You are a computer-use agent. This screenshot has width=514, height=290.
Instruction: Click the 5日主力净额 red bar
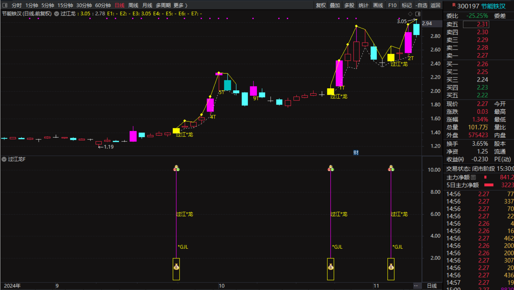click(x=489, y=185)
